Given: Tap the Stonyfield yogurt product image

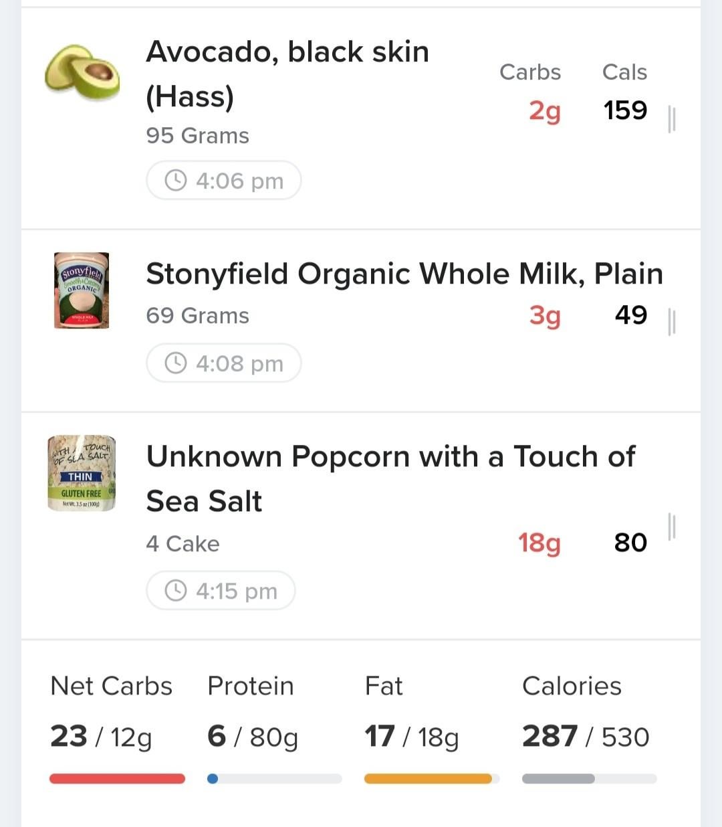Looking at the screenshot, I should pos(82,290).
